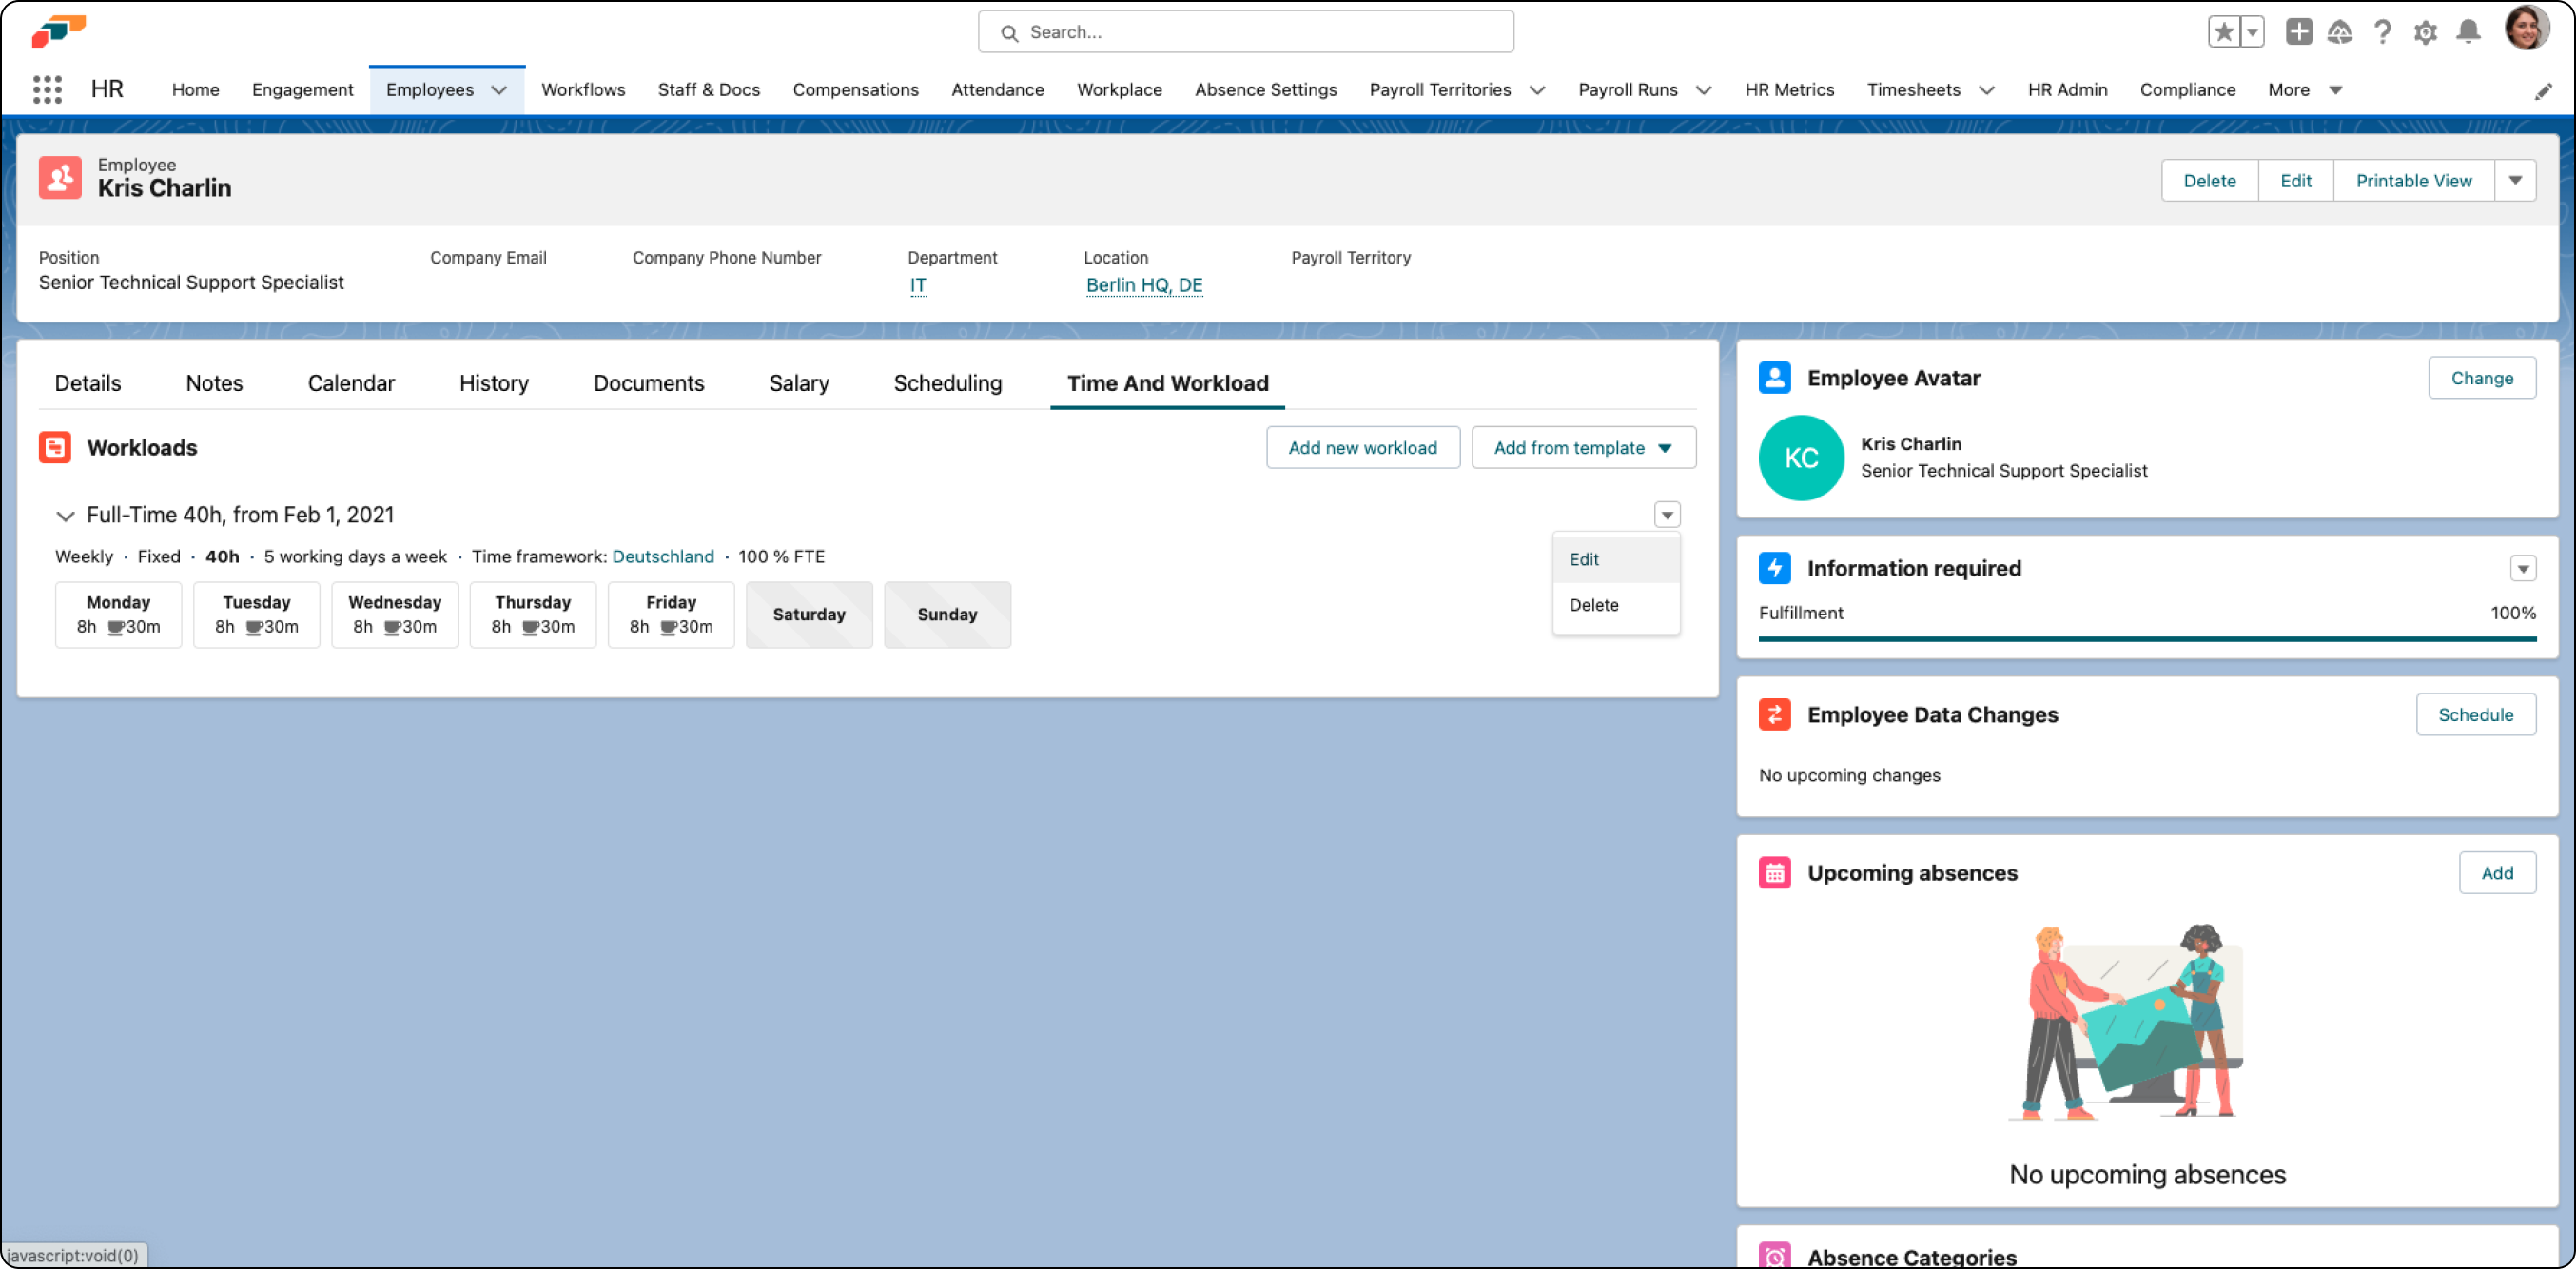Screen dimensions: 2576x1269
Task: Expand the Information required dropdown arrow
Action: pyautogui.click(x=2522, y=569)
